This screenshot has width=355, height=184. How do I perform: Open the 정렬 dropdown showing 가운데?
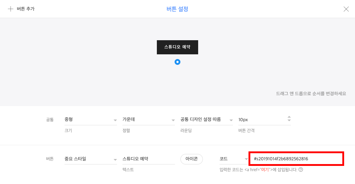149,120
